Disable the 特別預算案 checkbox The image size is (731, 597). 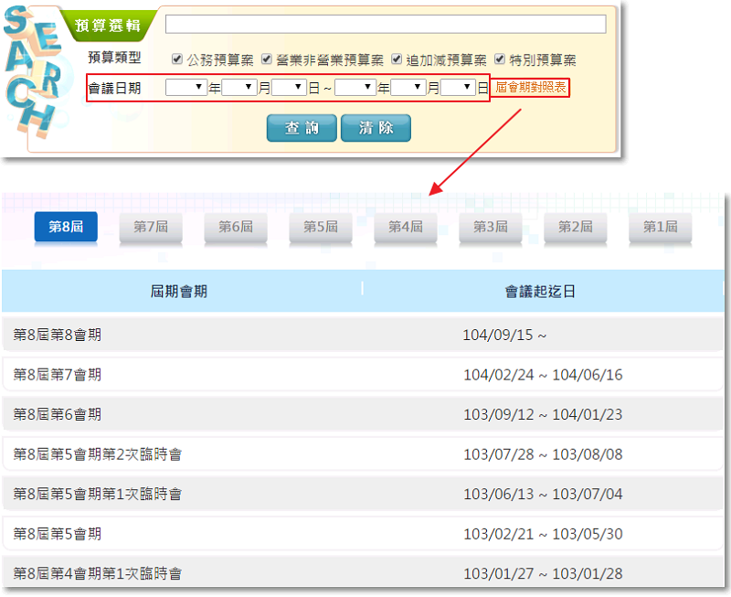pyautogui.click(x=500, y=60)
